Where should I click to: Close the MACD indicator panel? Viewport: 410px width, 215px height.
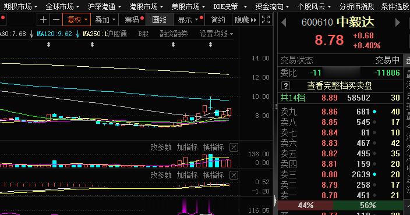(x=234, y=175)
